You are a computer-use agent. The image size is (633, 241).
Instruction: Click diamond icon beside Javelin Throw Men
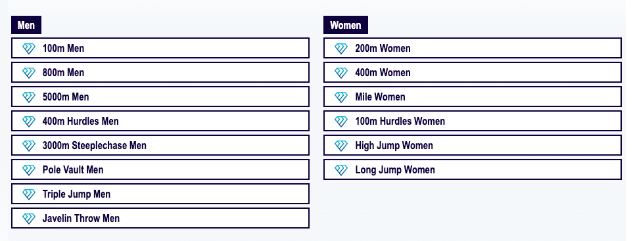[x=29, y=219]
